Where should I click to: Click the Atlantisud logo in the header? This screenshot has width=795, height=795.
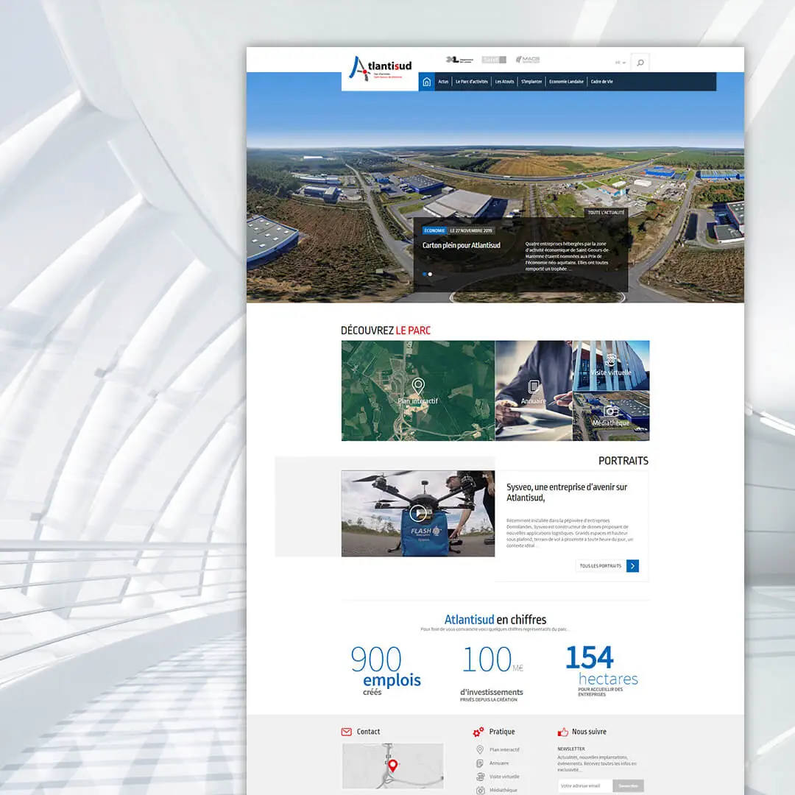point(381,68)
